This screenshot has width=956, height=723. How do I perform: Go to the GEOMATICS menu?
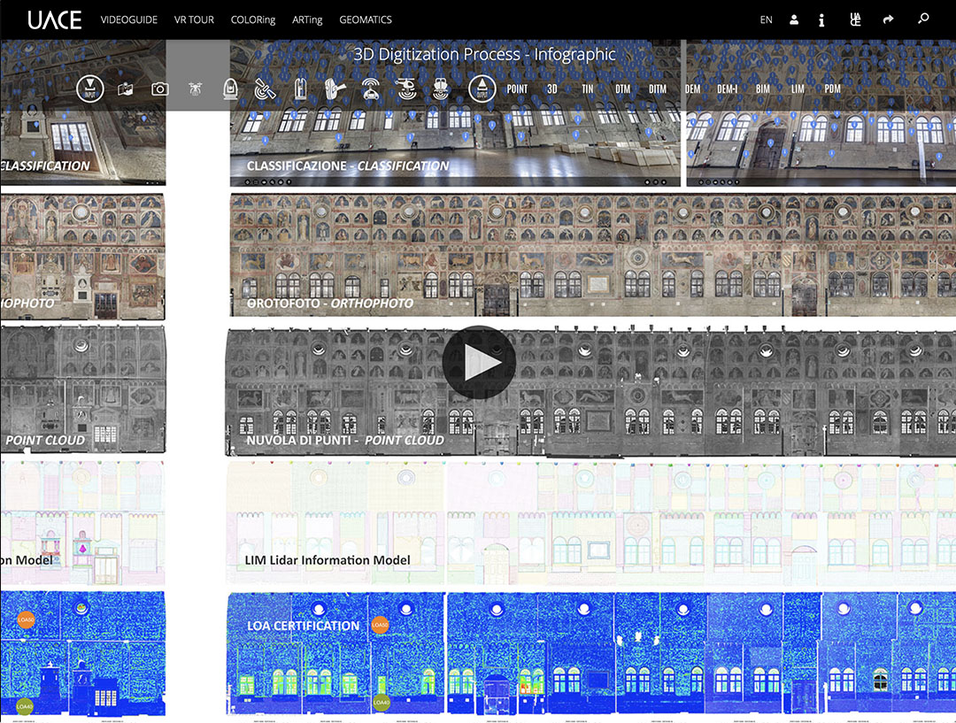pyautogui.click(x=366, y=19)
